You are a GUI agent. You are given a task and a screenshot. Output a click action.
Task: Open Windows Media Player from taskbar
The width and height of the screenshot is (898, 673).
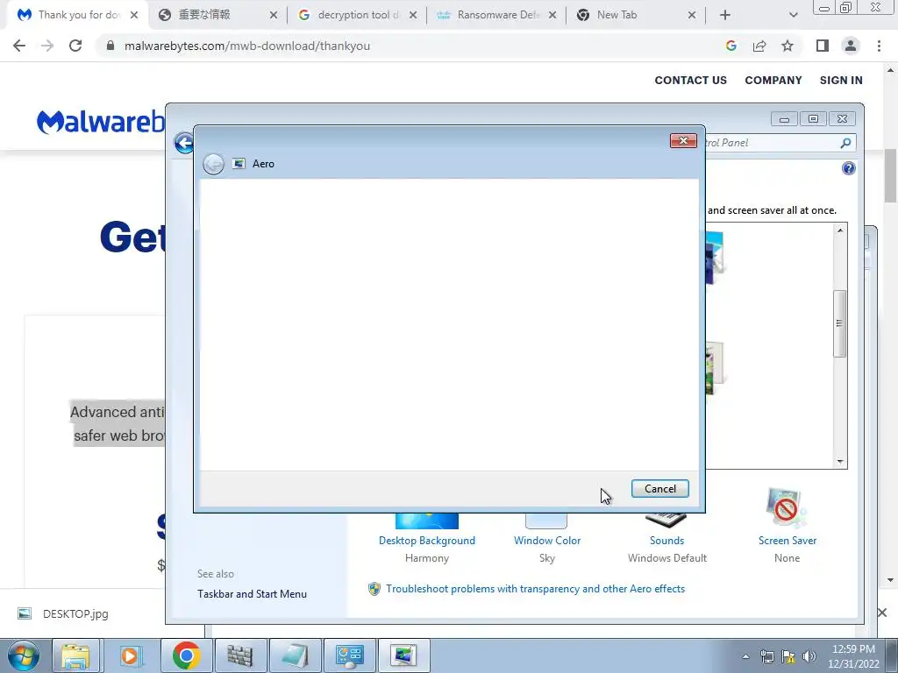tap(131, 655)
